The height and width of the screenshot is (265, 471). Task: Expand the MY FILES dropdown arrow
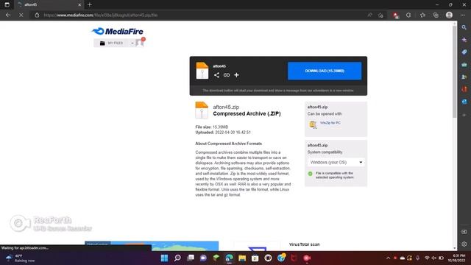click(x=132, y=43)
